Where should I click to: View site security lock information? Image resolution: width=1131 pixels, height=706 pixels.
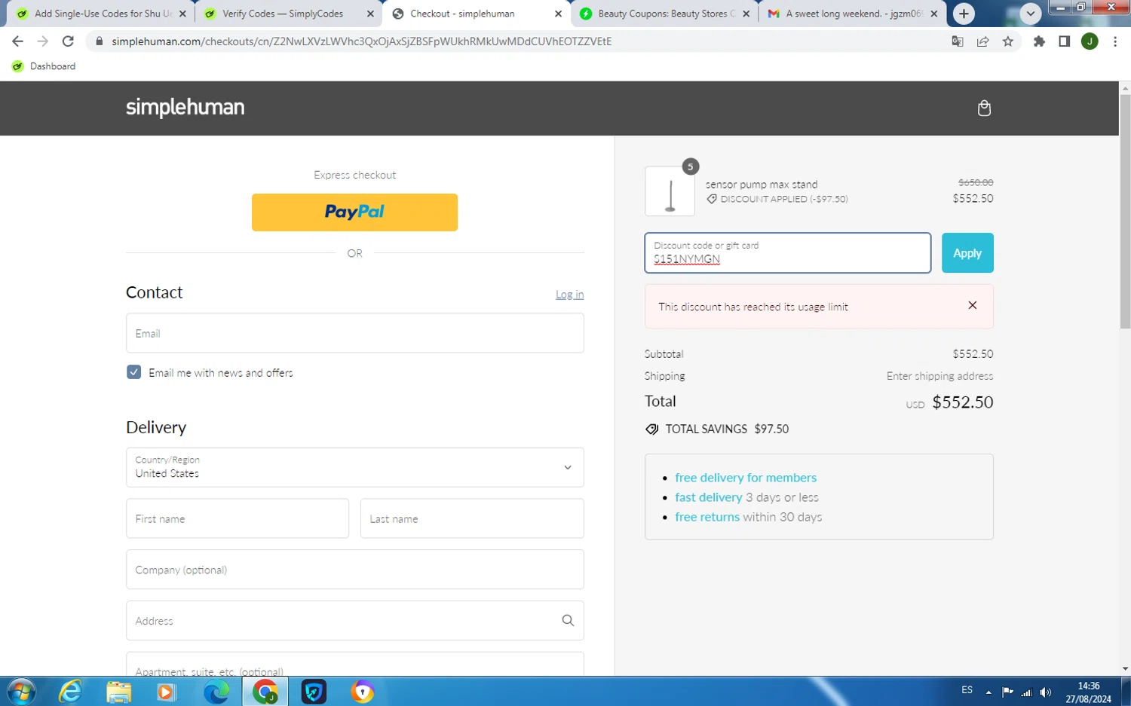click(99, 41)
